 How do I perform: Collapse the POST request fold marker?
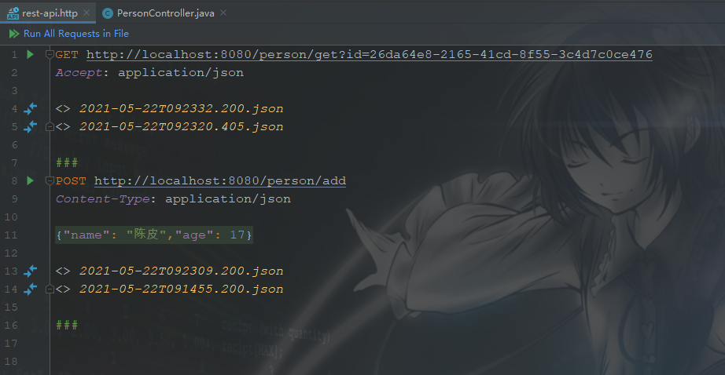[50, 180]
